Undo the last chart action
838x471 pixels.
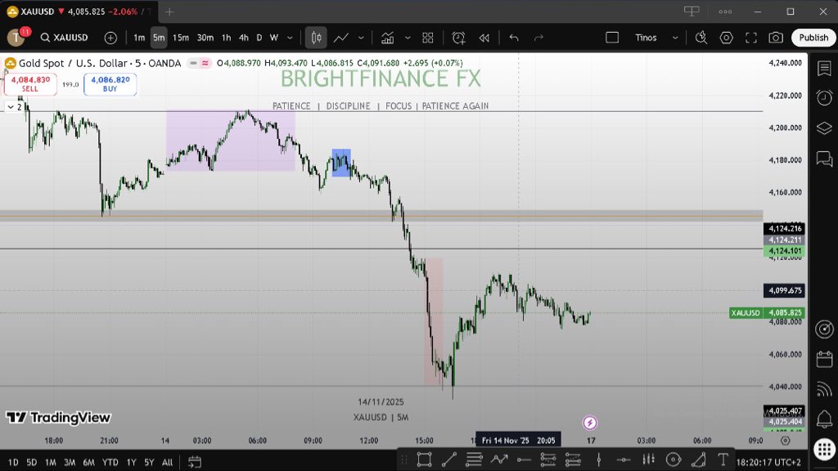pyautogui.click(x=514, y=38)
